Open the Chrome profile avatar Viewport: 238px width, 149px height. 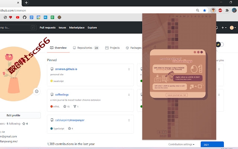234,10
